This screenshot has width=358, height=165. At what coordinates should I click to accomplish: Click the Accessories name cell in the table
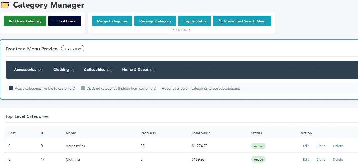point(75,146)
